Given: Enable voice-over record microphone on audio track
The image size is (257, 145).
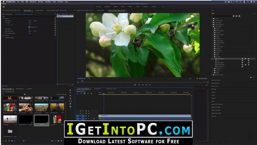Looking at the screenshot, I should 94,119.
